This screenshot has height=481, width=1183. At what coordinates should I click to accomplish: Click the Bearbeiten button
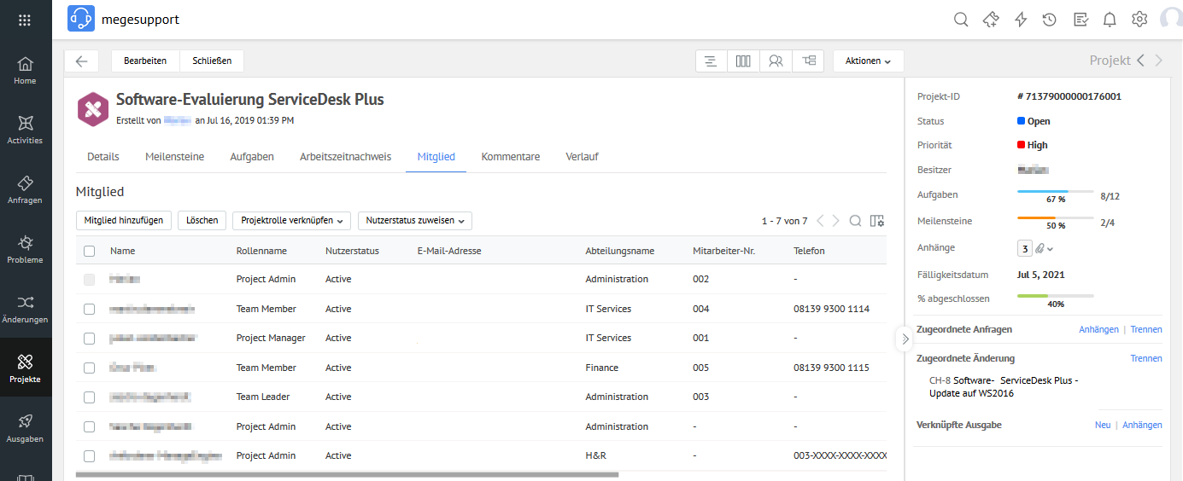(x=145, y=61)
